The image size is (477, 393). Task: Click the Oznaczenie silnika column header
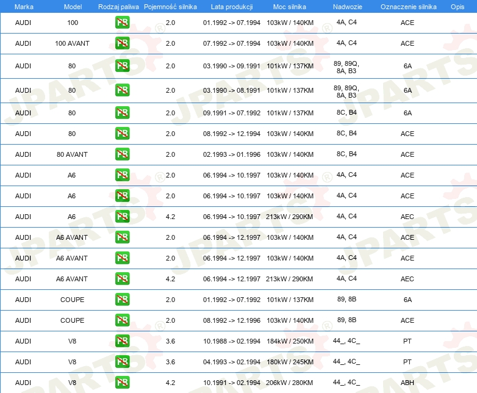click(408, 7)
